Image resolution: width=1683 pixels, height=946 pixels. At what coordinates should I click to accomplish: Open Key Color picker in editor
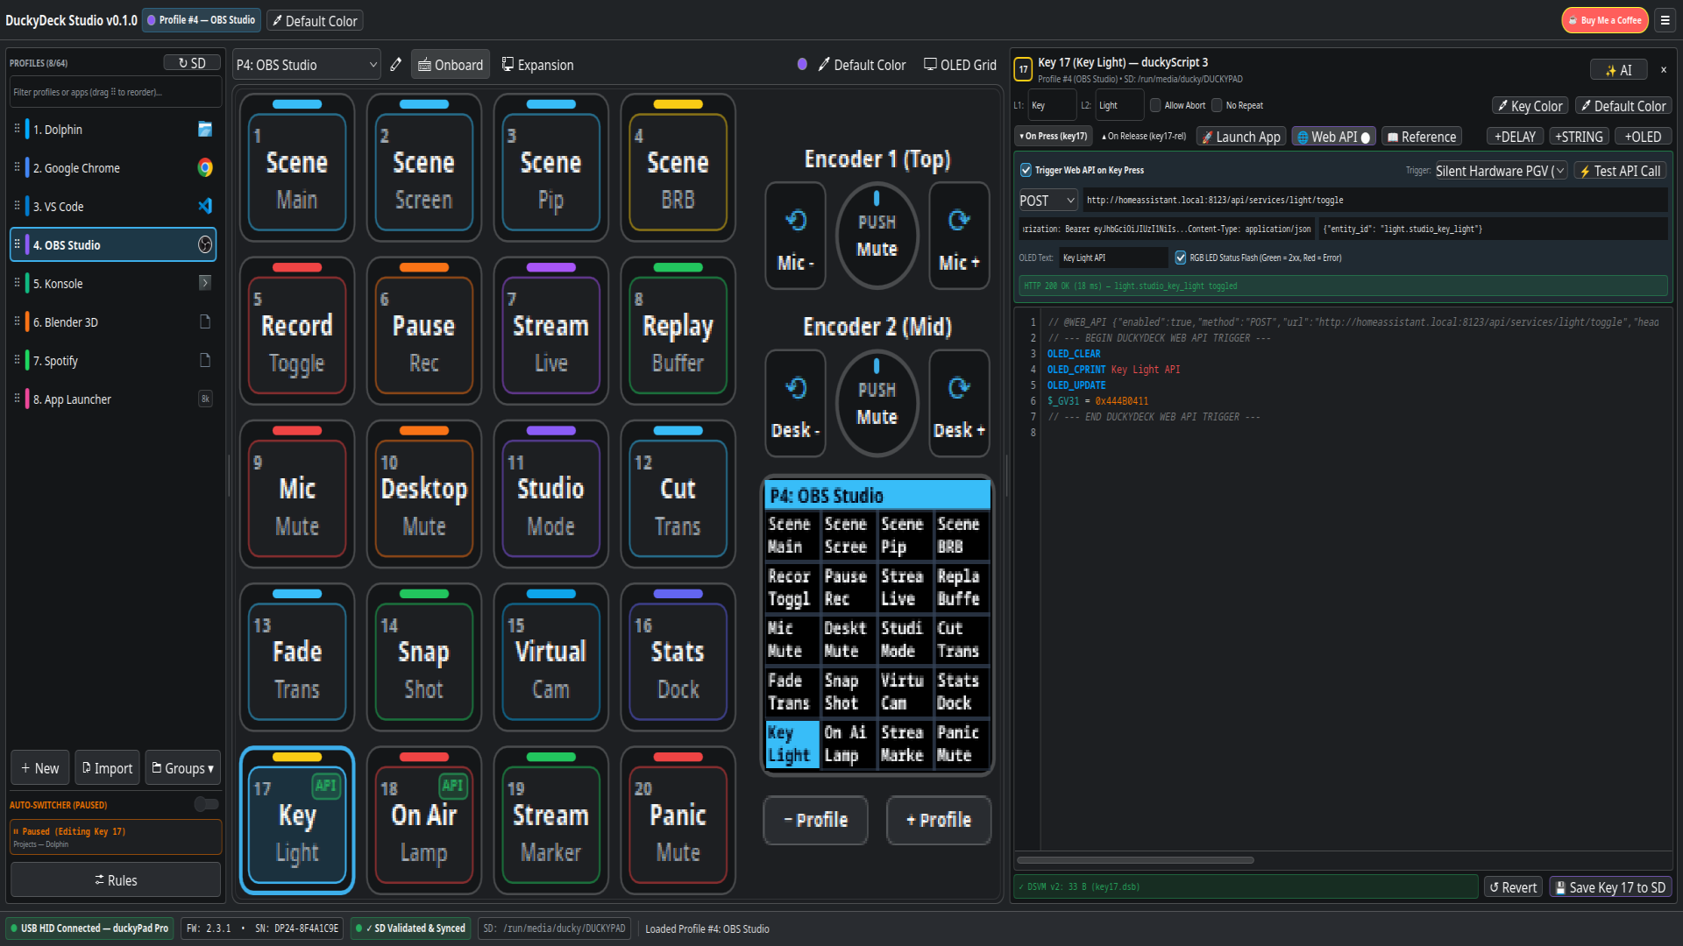point(1530,106)
